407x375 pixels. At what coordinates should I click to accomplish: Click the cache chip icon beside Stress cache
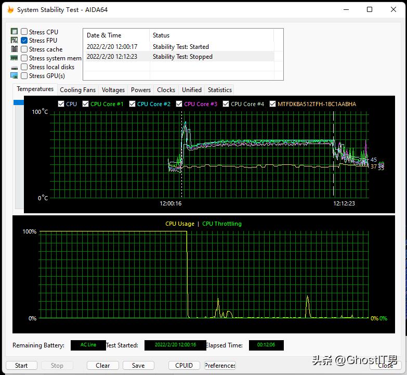pyautogui.click(x=14, y=49)
